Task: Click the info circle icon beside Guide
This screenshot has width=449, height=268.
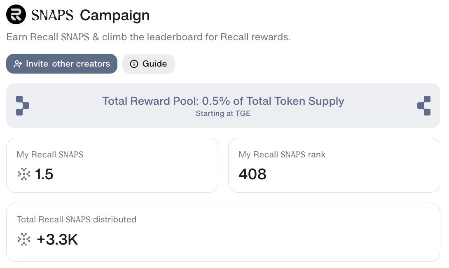Action: [134, 64]
